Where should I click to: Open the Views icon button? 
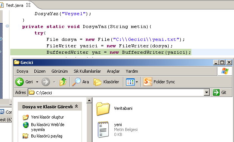pyautogui.click(x=130, y=82)
